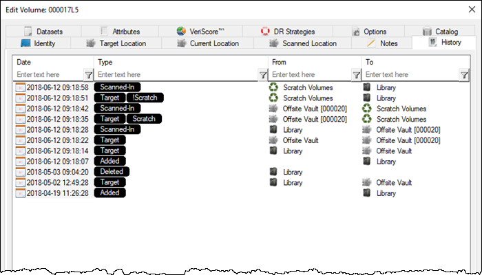
Task: Click Library icon in From cell, 09:18:28 row
Action: point(273,129)
